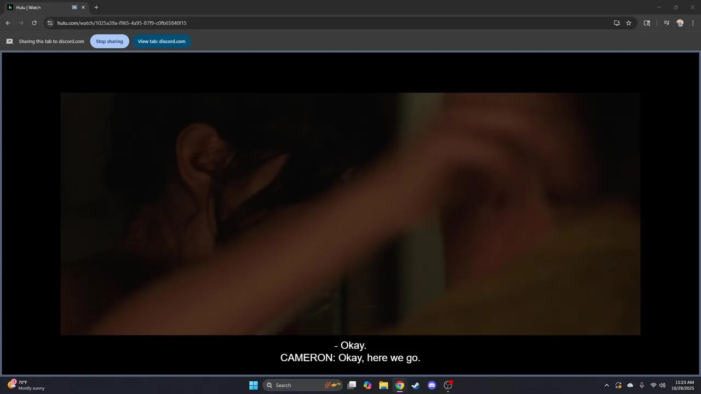Click the install app icon in address bar
The width and height of the screenshot is (701, 394).
(617, 23)
